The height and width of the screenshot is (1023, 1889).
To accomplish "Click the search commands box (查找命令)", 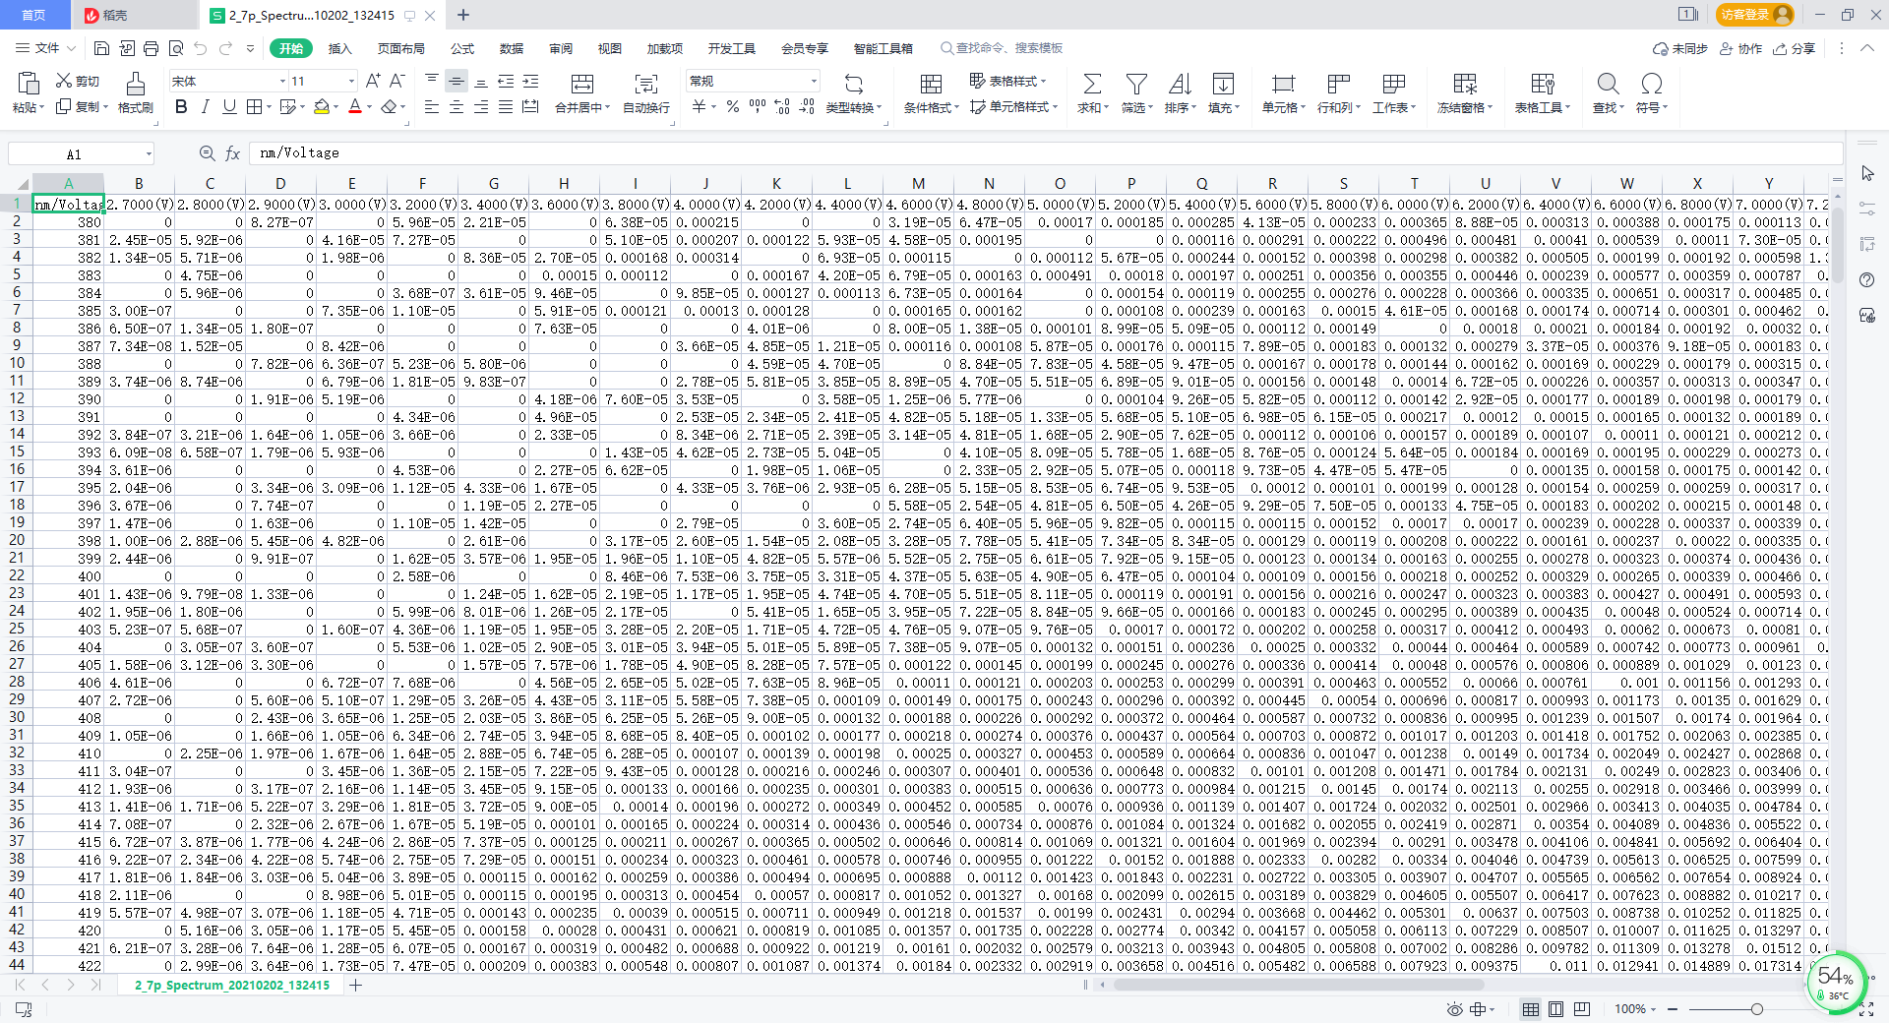I will click(1002, 48).
